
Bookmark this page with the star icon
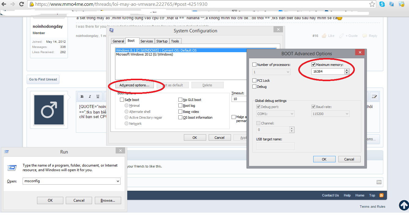[x=372, y=4]
